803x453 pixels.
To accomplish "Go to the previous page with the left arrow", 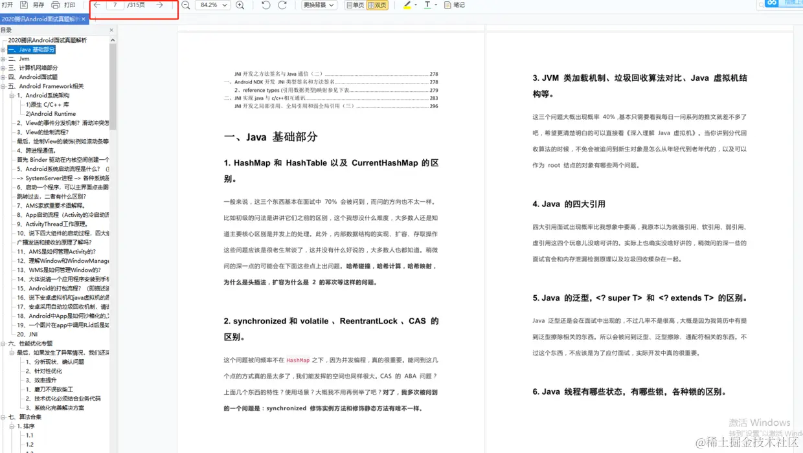I will point(97,5).
